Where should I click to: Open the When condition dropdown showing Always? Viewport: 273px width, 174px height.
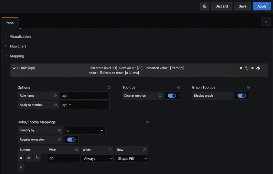tap(97, 158)
